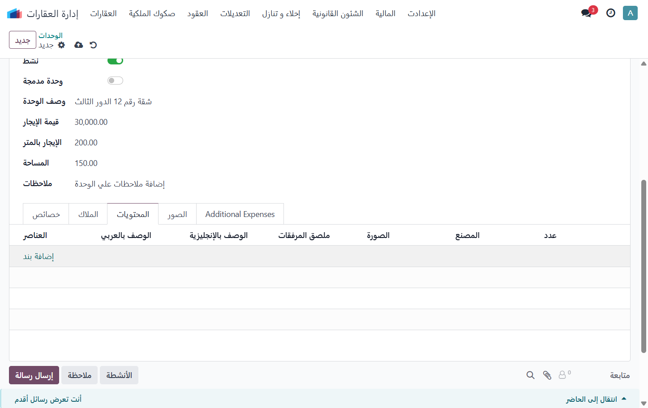Discard changes with the undo arrow icon

93,45
